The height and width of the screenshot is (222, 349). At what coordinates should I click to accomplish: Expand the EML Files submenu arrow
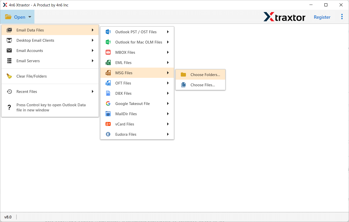168,62
